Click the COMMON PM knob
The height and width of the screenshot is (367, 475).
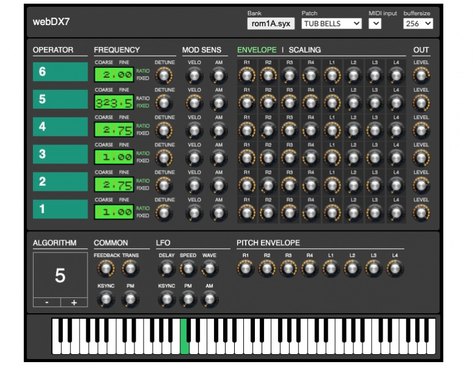(x=130, y=299)
